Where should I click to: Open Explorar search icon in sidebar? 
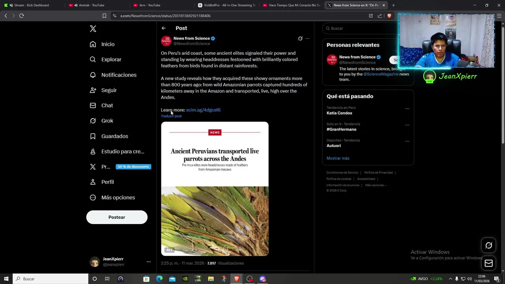click(93, 60)
